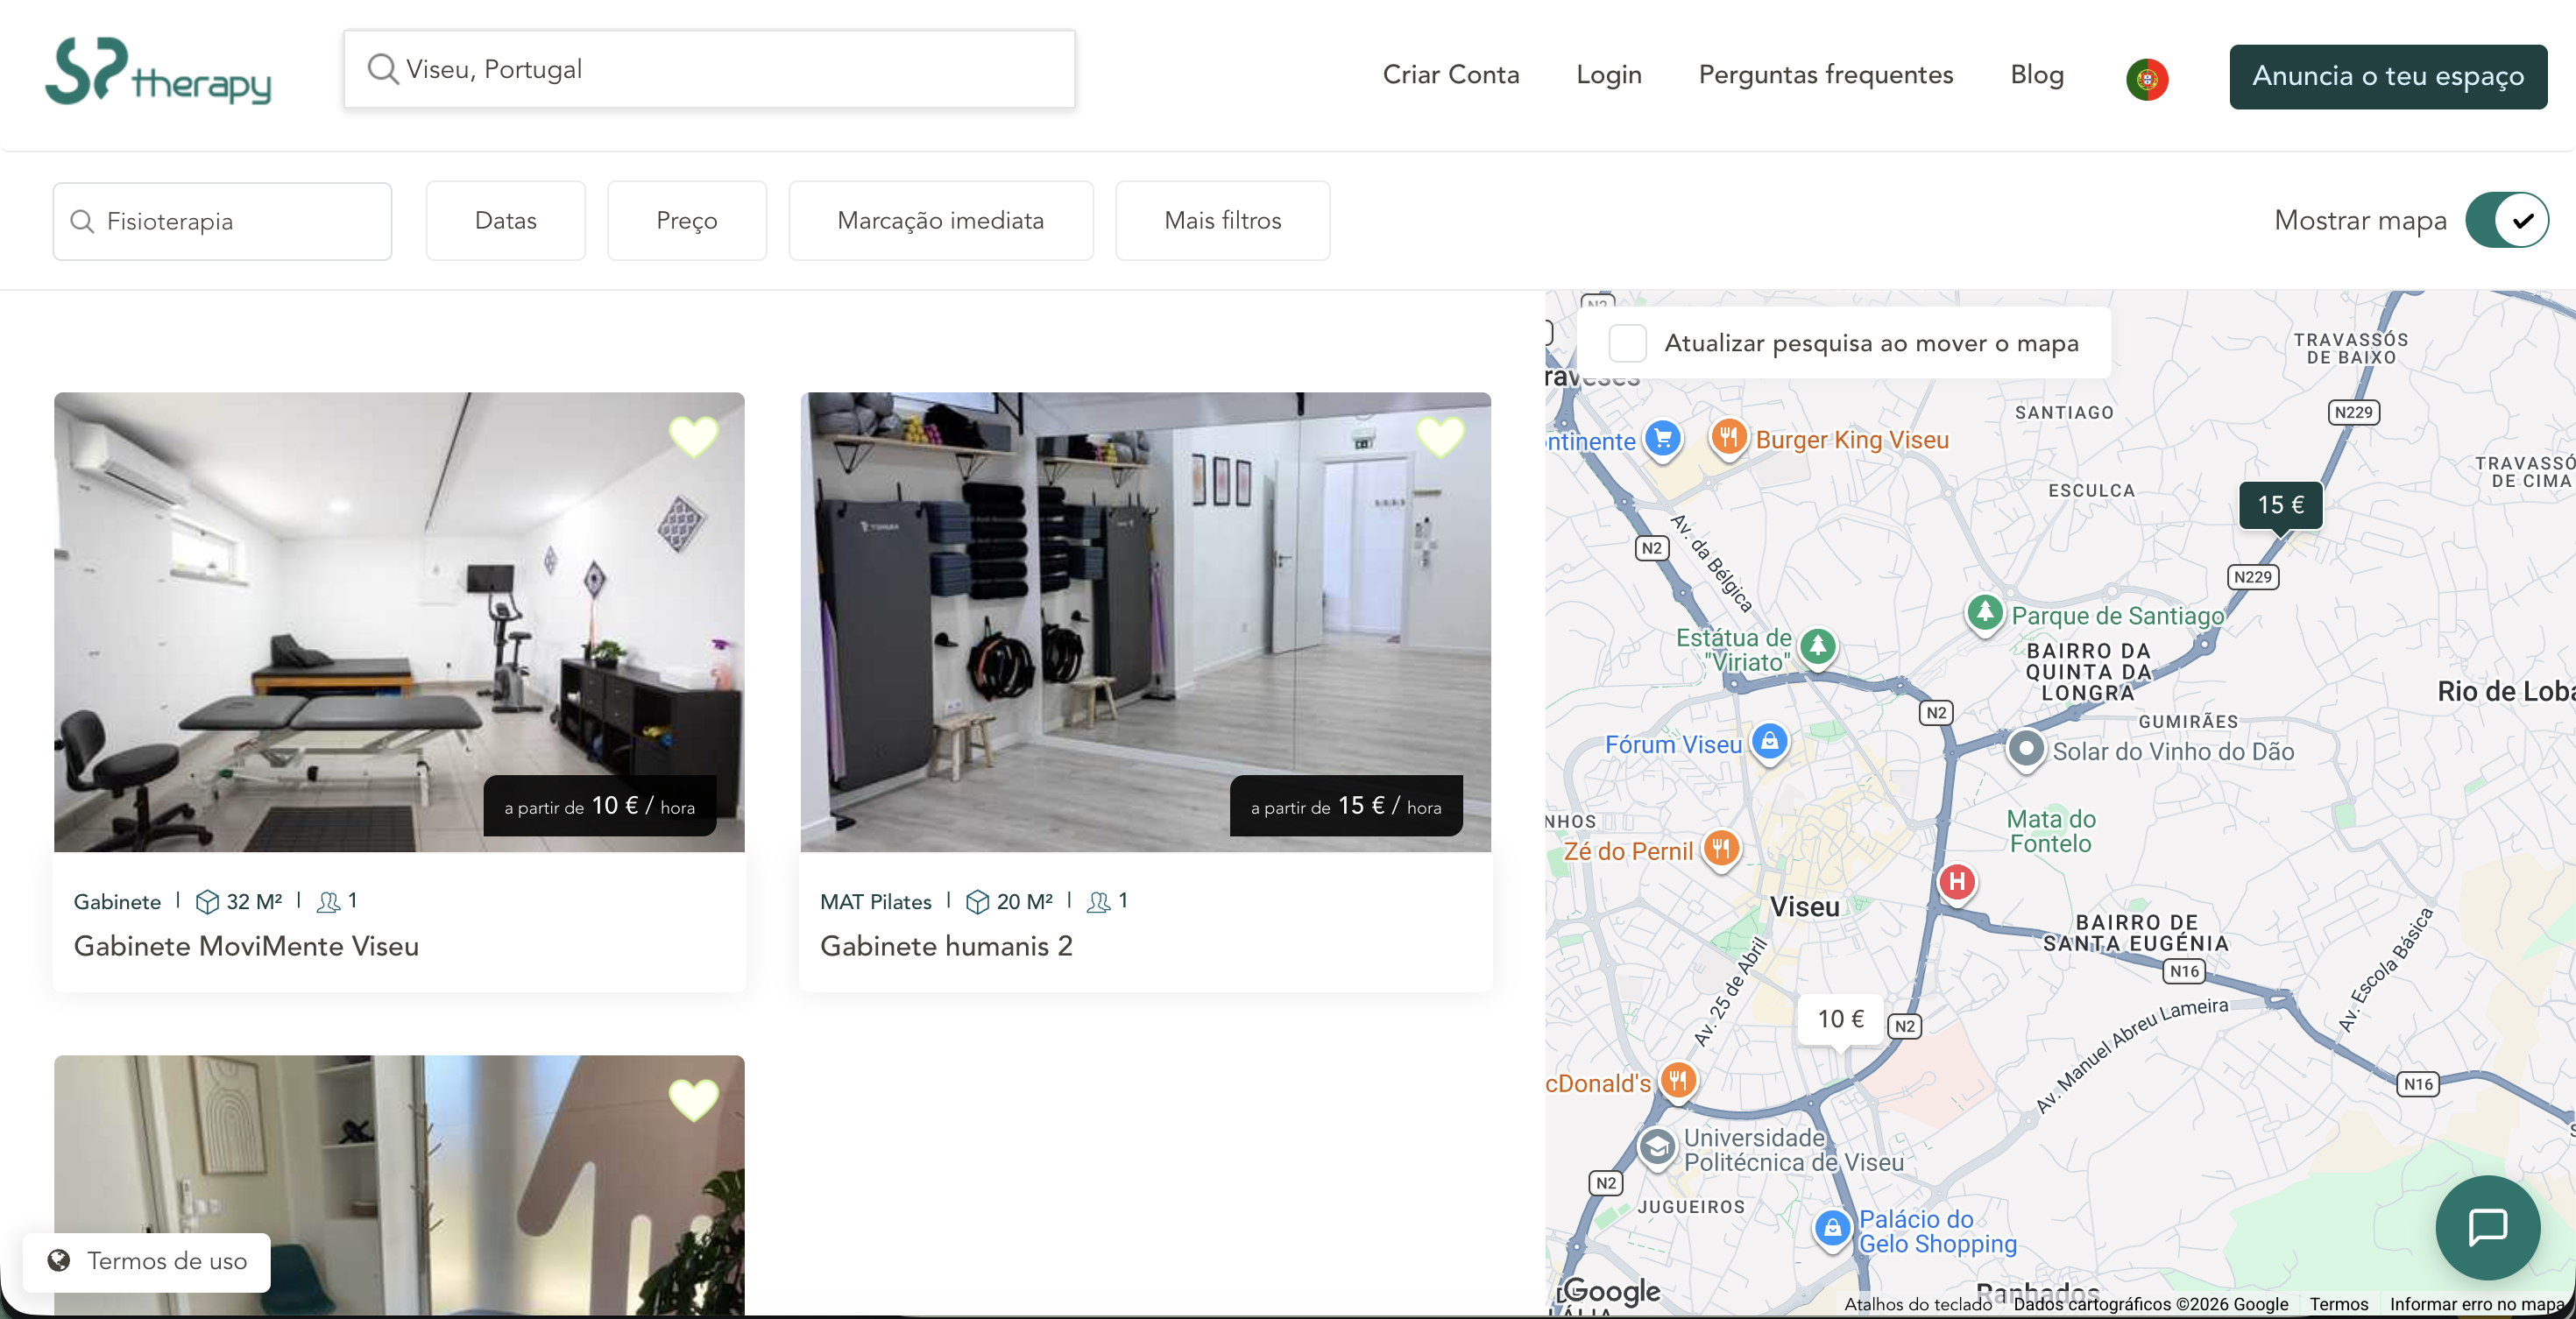
Task: Click the Palácio do Gelo Shopping pin
Action: [1832, 1228]
